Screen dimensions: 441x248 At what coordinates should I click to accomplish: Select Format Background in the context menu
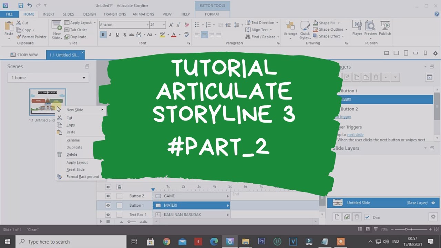click(x=83, y=177)
